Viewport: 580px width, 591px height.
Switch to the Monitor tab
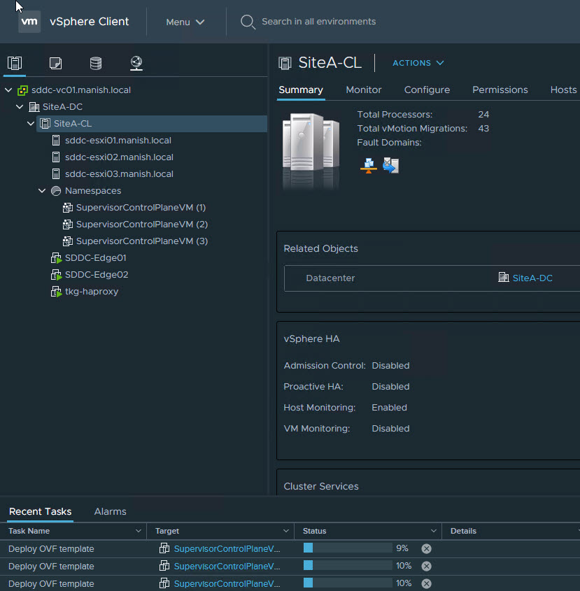(363, 90)
